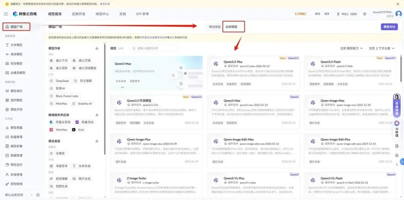Switch to 模型服务 top tab
Image resolution: width=404 pixels, height=200 pixels.
click(x=55, y=14)
